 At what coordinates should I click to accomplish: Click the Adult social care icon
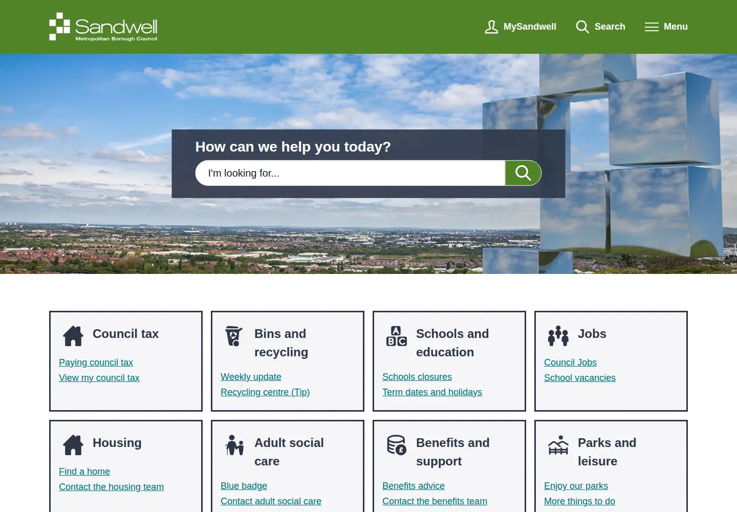click(235, 445)
